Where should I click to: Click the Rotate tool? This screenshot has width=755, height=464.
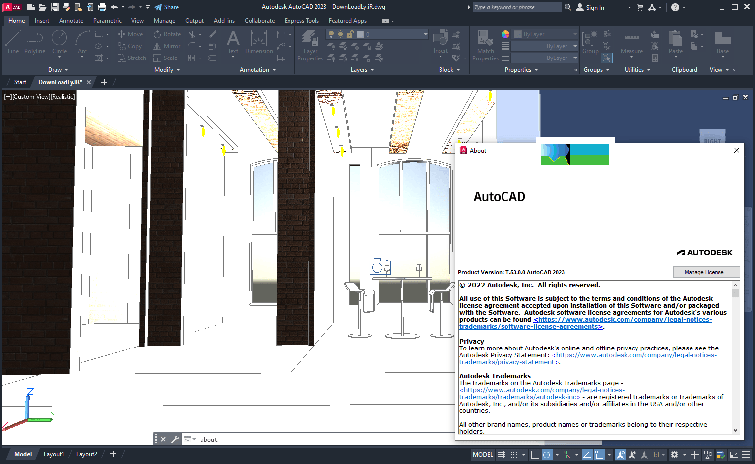167,34
